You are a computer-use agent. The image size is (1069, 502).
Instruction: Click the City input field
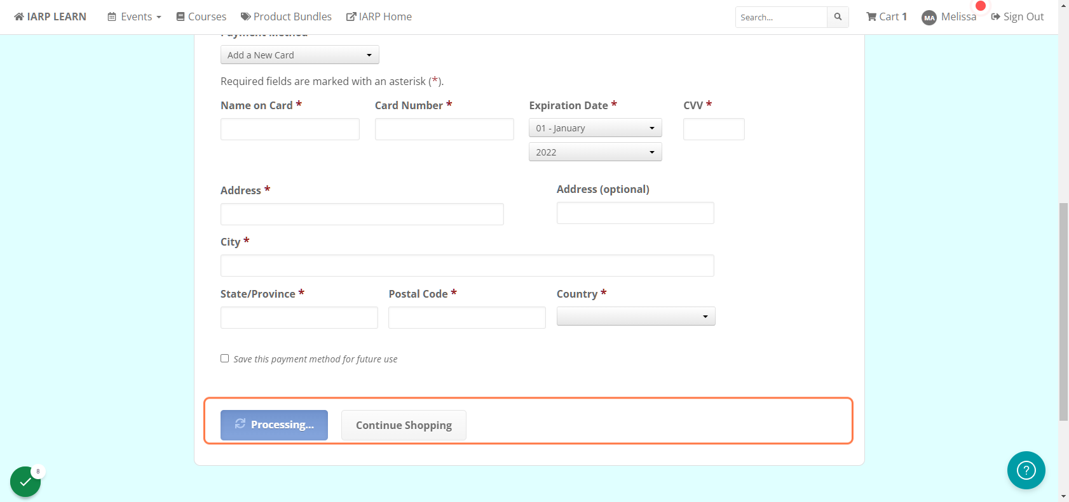click(467, 266)
